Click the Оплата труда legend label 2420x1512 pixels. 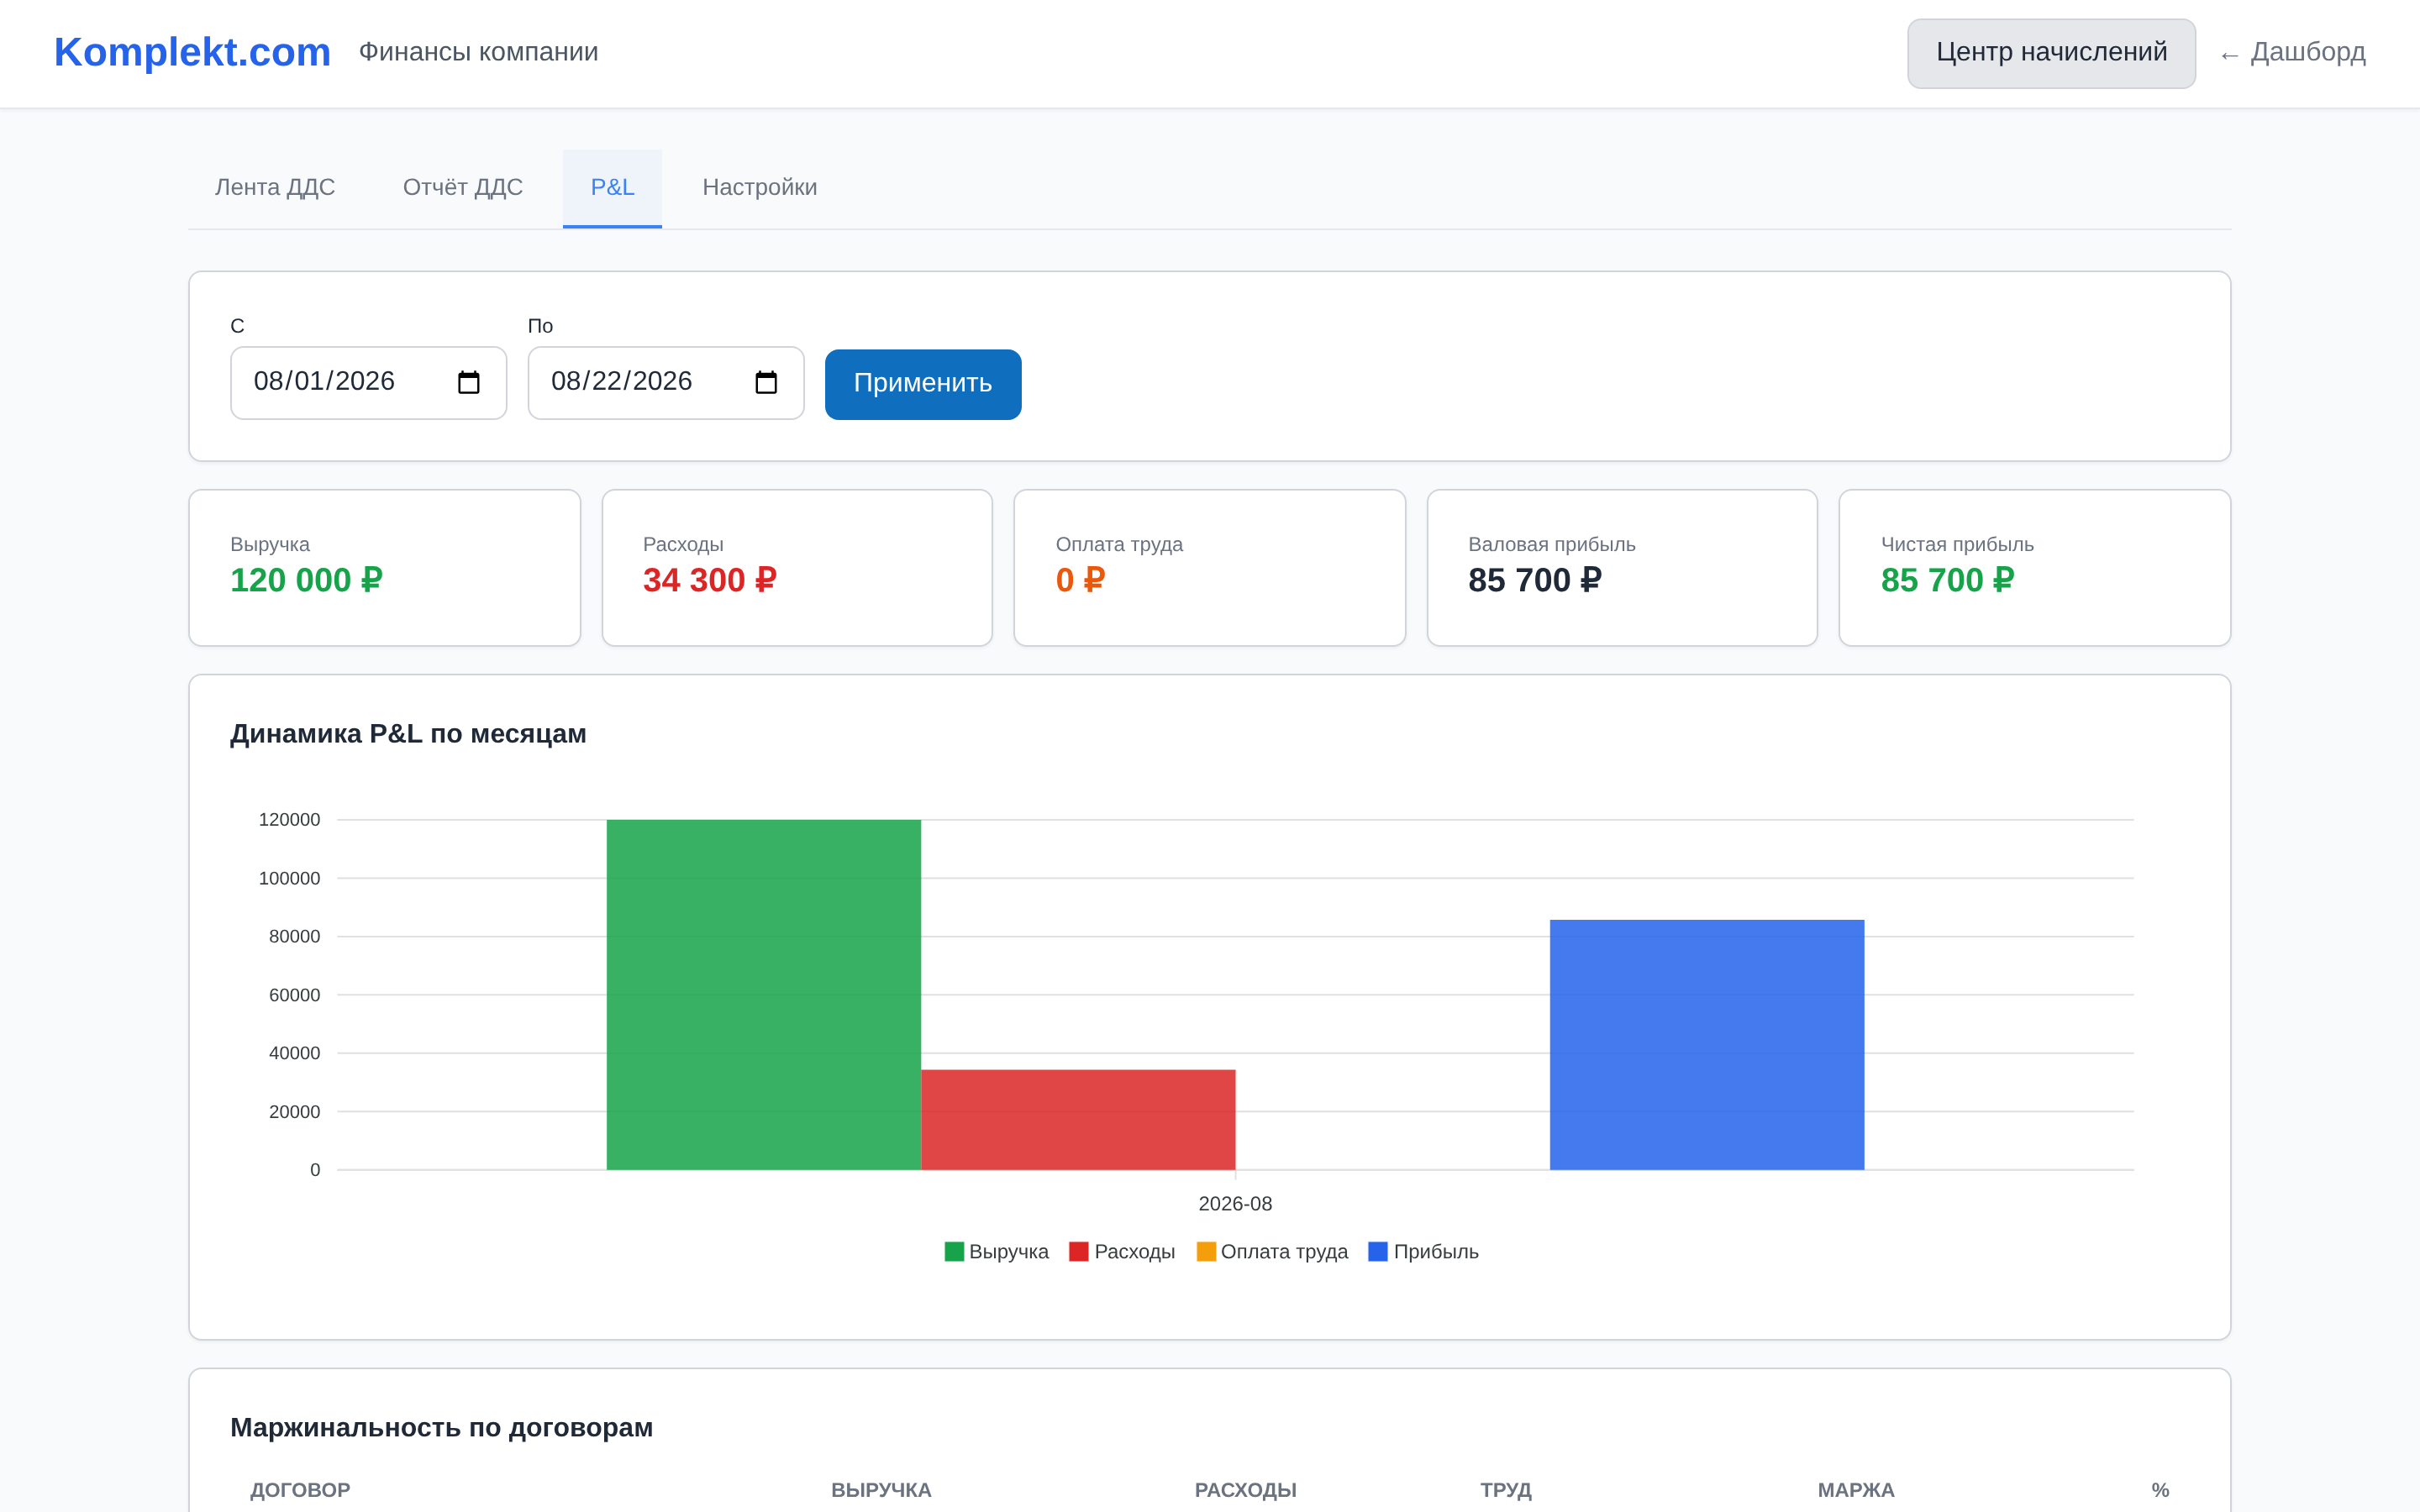[1284, 1252]
